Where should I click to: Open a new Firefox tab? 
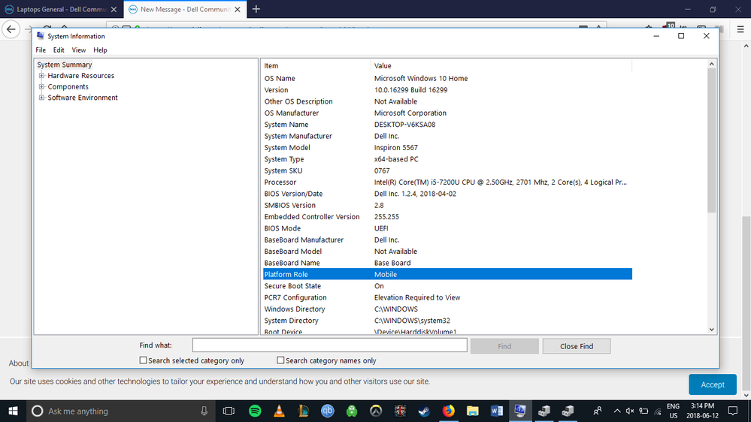click(256, 9)
